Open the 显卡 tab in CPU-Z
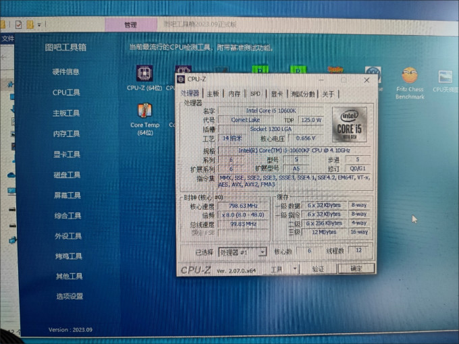This screenshot has height=344, width=459. tap(277, 94)
